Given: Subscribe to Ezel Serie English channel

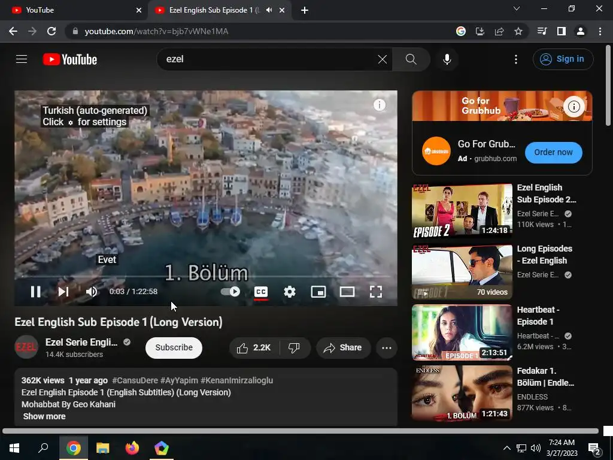Looking at the screenshot, I should coord(174,348).
